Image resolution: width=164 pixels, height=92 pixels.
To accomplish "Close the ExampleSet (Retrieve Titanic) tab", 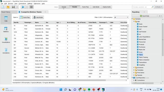I will (45, 12).
